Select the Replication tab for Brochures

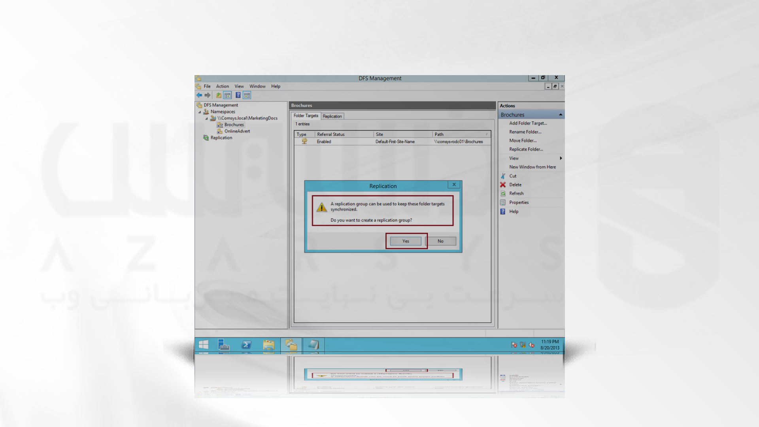pos(332,116)
